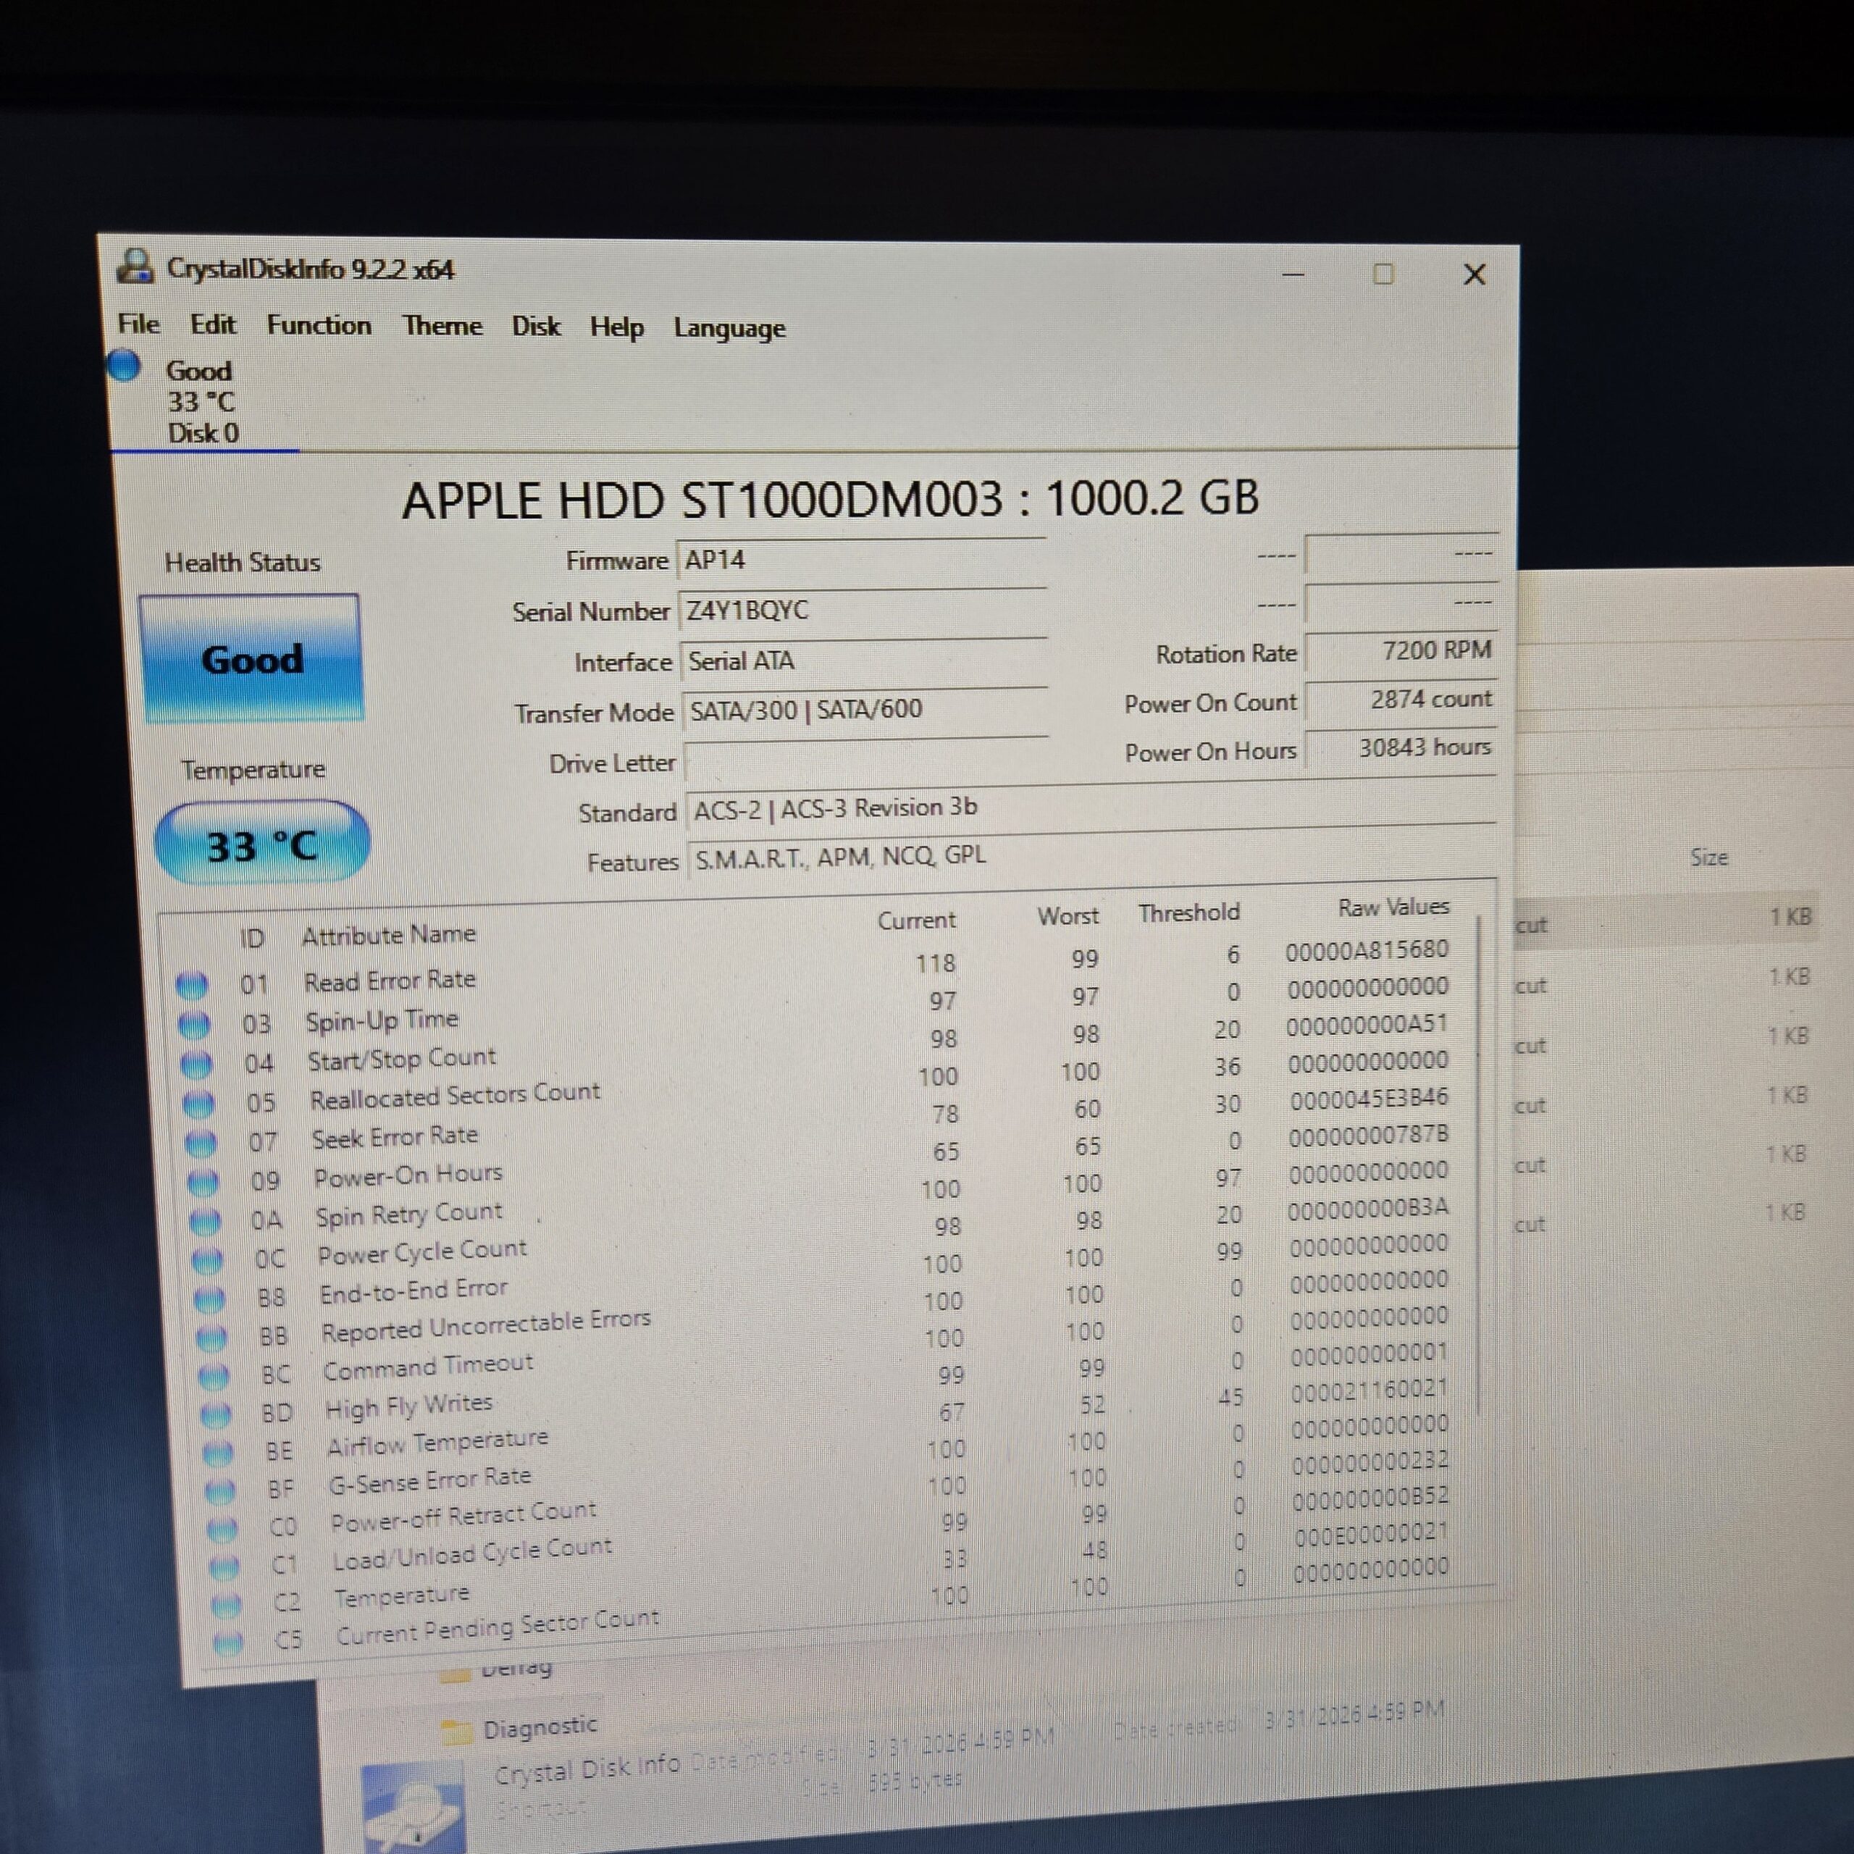Click the Read Error Rate status indicator icon
Image resolution: width=1854 pixels, height=1854 pixels.
(x=192, y=985)
